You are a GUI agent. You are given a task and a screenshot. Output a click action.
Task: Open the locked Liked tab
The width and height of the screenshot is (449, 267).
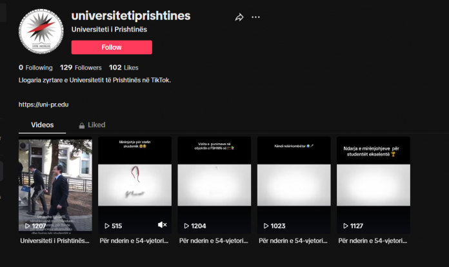(x=92, y=125)
